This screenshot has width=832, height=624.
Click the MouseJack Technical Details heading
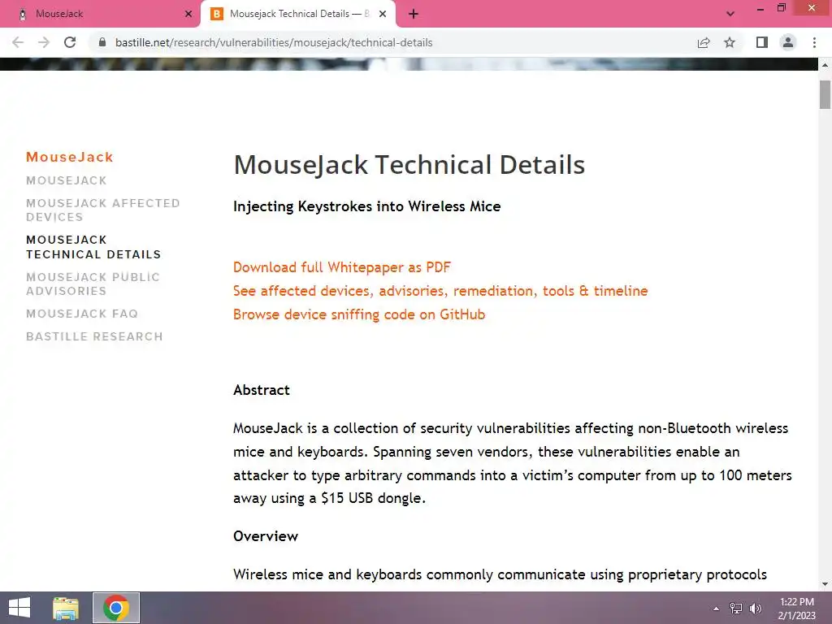coord(409,164)
